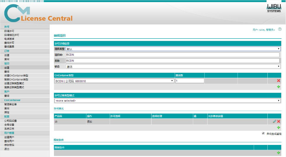Open the 状态 dropdown showing 激活

[173, 67]
